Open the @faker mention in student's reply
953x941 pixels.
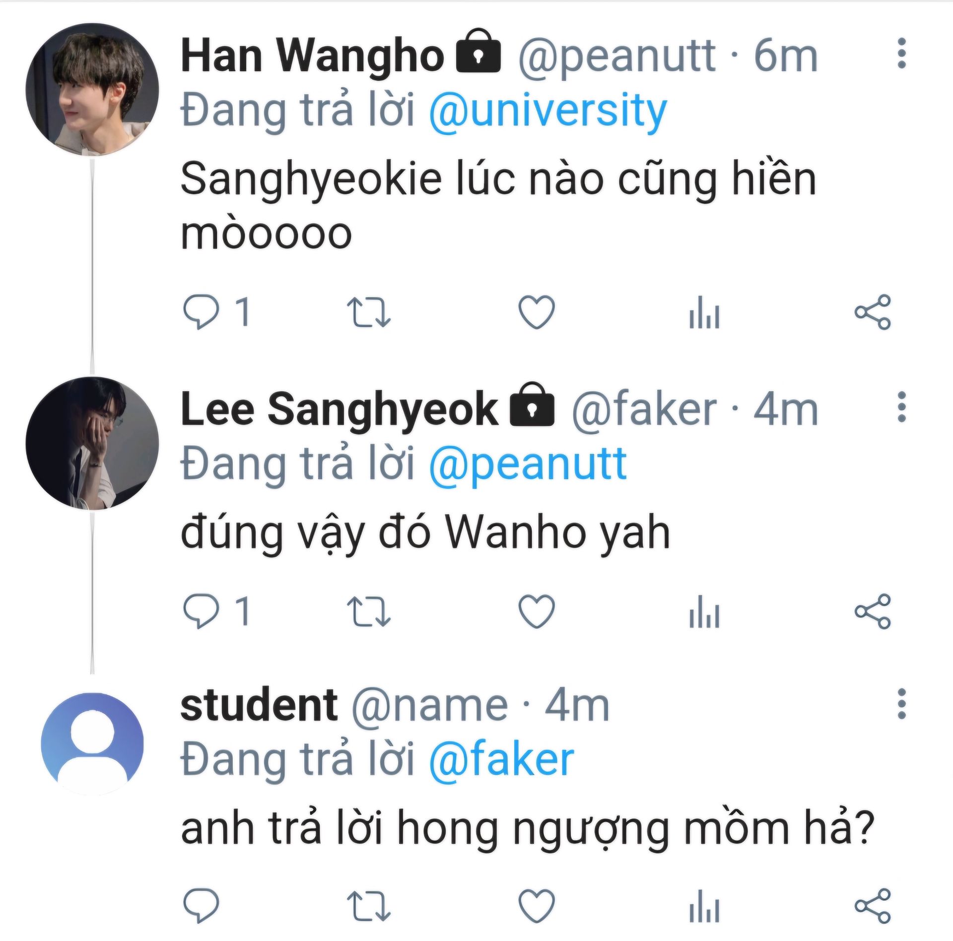501,760
